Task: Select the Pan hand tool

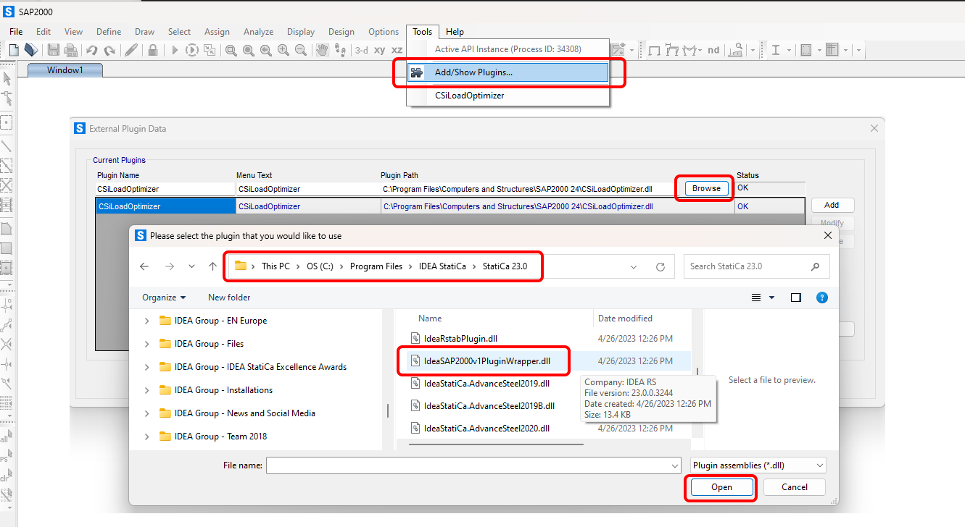Action: [321, 50]
